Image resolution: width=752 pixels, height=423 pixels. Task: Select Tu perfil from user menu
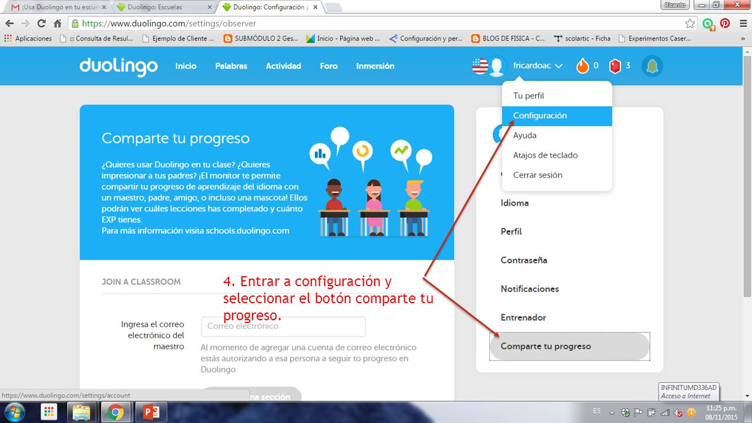pyautogui.click(x=557, y=96)
